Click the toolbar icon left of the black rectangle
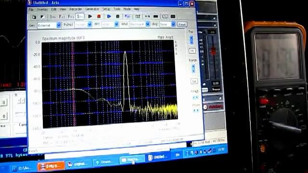Image resolution: width=308 pixels, height=173 pixels. [147, 16]
